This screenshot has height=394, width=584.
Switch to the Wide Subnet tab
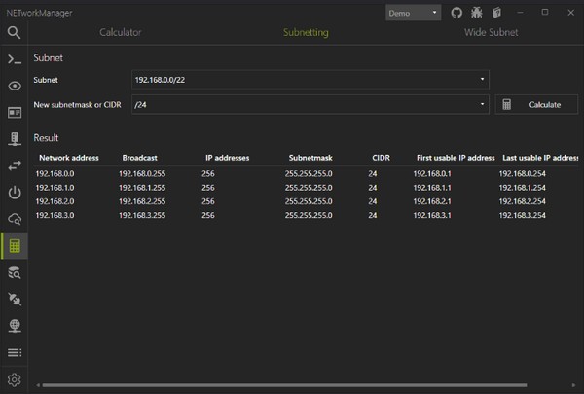click(x=490, y=32)
